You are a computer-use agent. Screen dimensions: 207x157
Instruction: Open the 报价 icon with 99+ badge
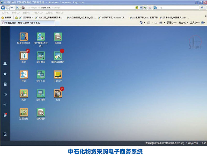point(24,56)
